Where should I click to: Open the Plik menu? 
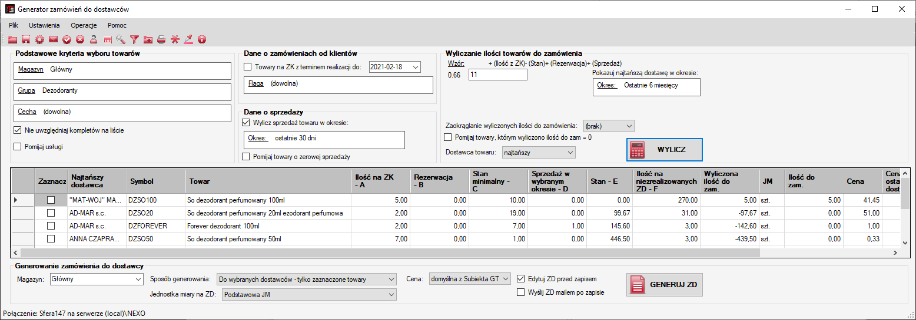click(x=14, y=25)
